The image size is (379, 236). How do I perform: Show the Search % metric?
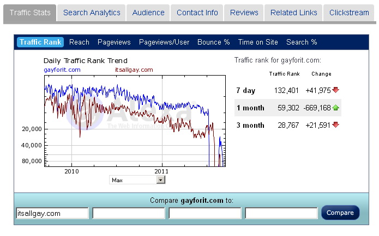click(x=302, y=42)
